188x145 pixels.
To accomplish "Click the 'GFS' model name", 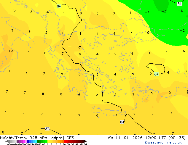I will [x=70, y=138].
